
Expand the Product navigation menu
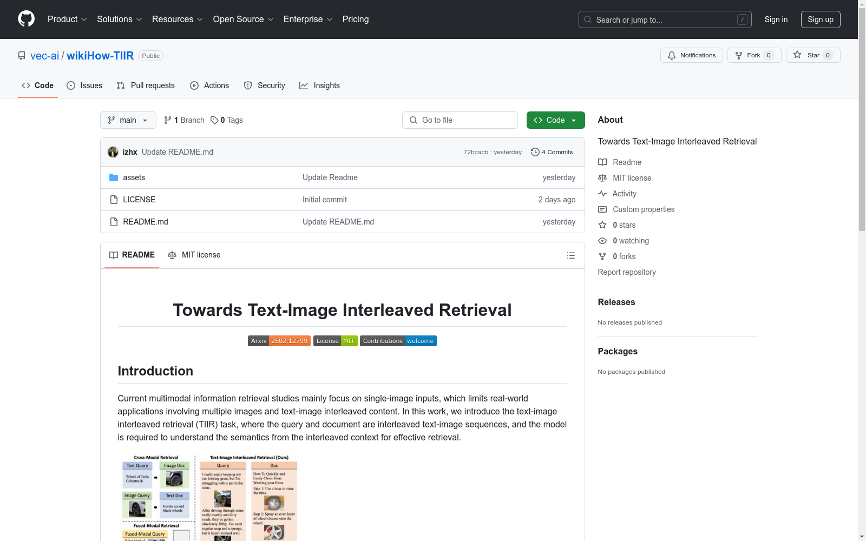point(67,19)
